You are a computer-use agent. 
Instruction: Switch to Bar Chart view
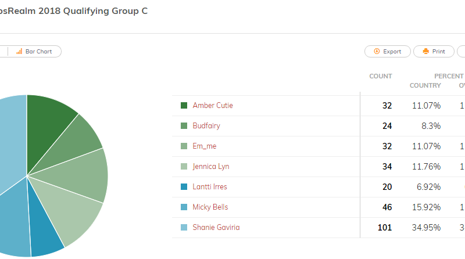34,51
